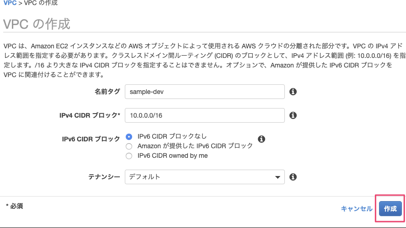Select the IPv6 CIDR owned by me option
This screenshot has width=406, height=228.
click(x=129, y=155)
